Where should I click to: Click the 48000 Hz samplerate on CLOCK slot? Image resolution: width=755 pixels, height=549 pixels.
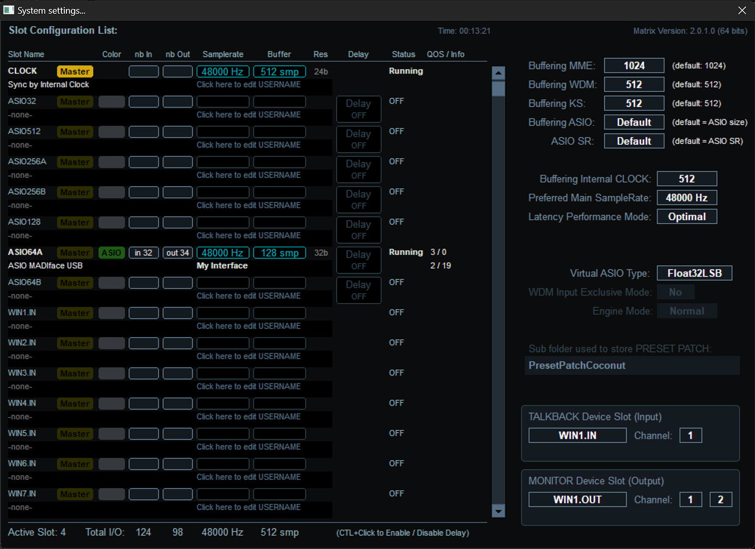coord(222,71)
